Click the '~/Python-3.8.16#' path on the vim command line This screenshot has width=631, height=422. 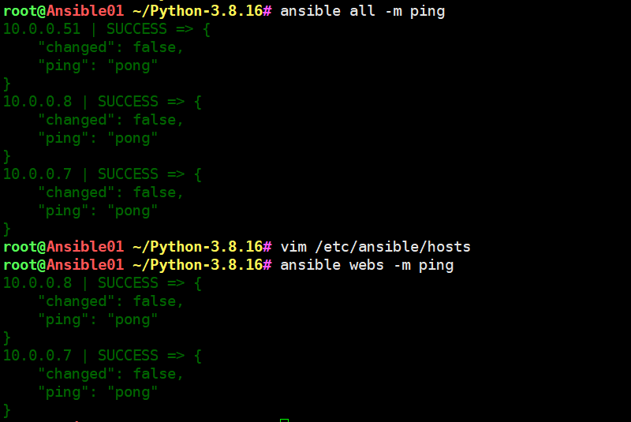[x=203, y=247]
